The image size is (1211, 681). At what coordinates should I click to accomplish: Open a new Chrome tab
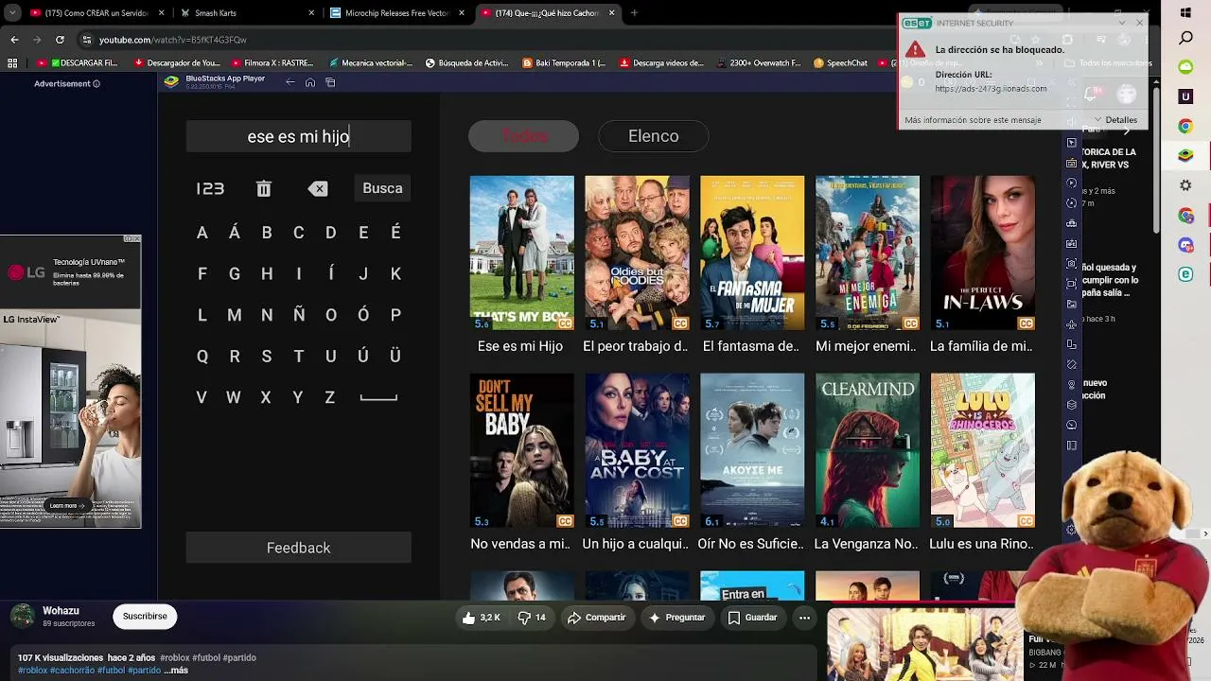click(634, 13)
